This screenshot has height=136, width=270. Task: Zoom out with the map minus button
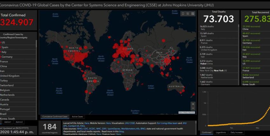(x=193, y=108)
